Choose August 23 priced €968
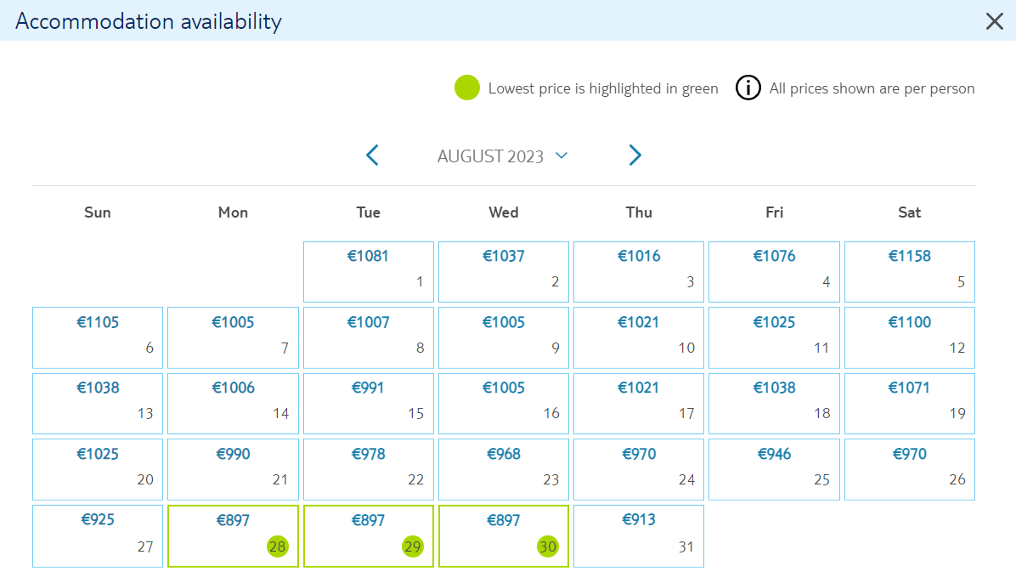 (504, 469)
